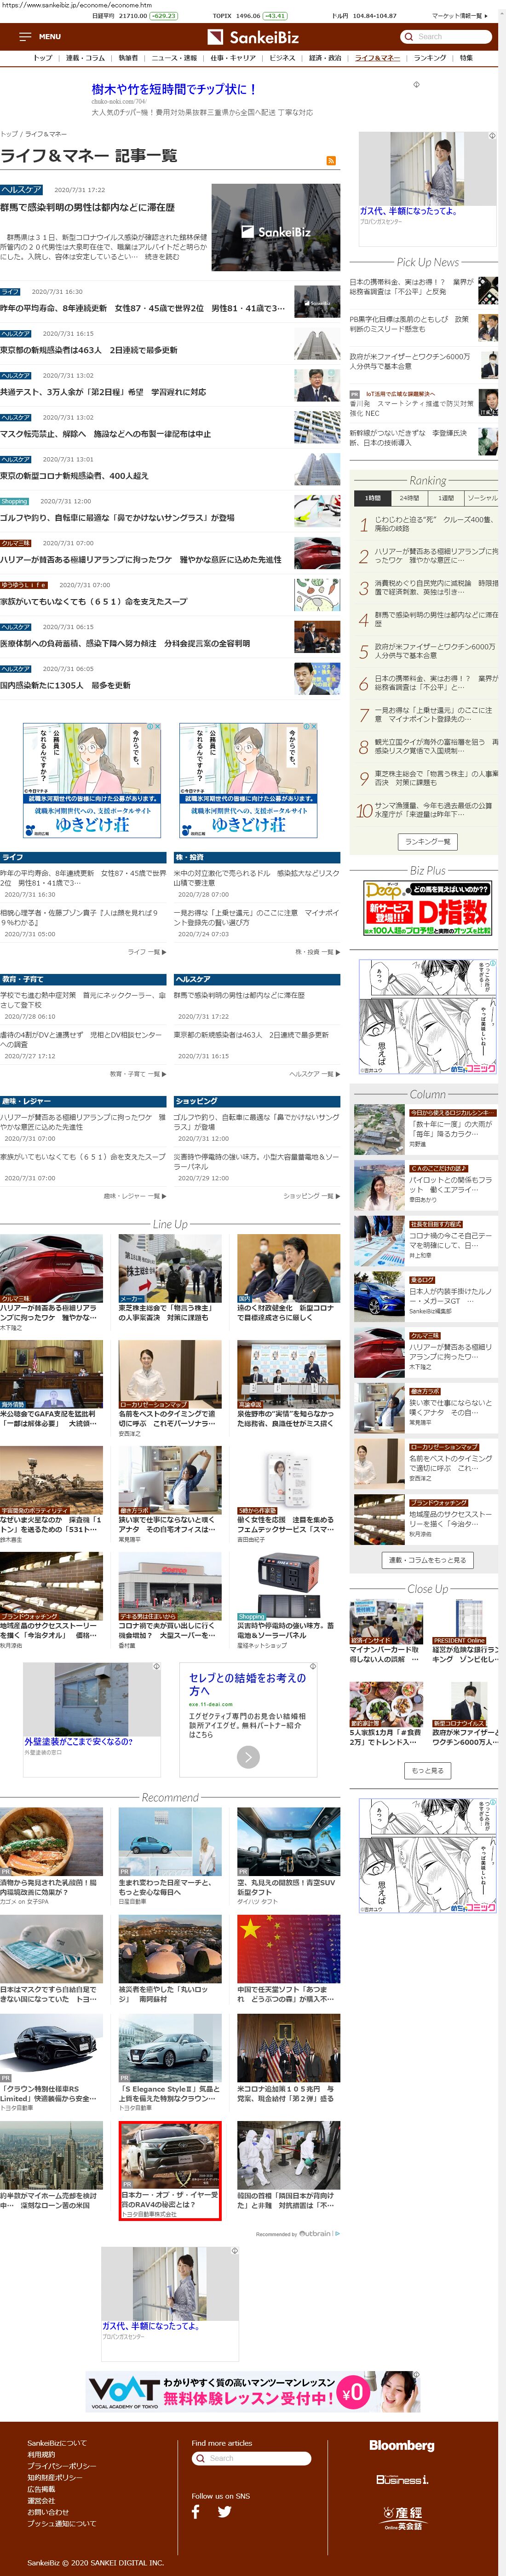
Task: Open ランキング in the navigation bar
Action: point(430,58)
